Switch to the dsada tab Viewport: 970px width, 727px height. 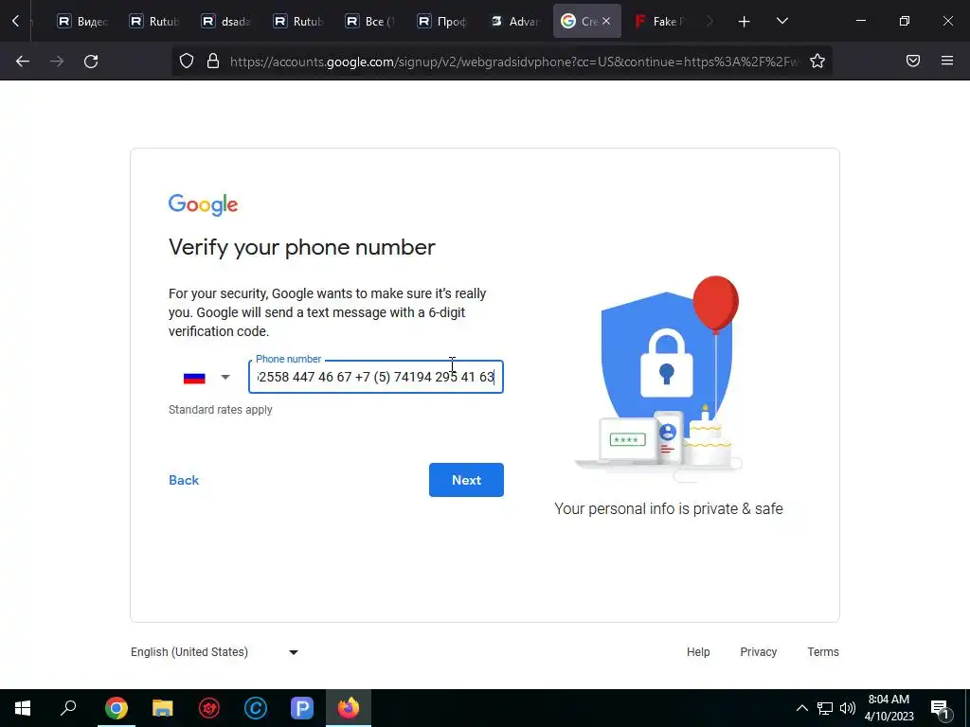point(225,22)
